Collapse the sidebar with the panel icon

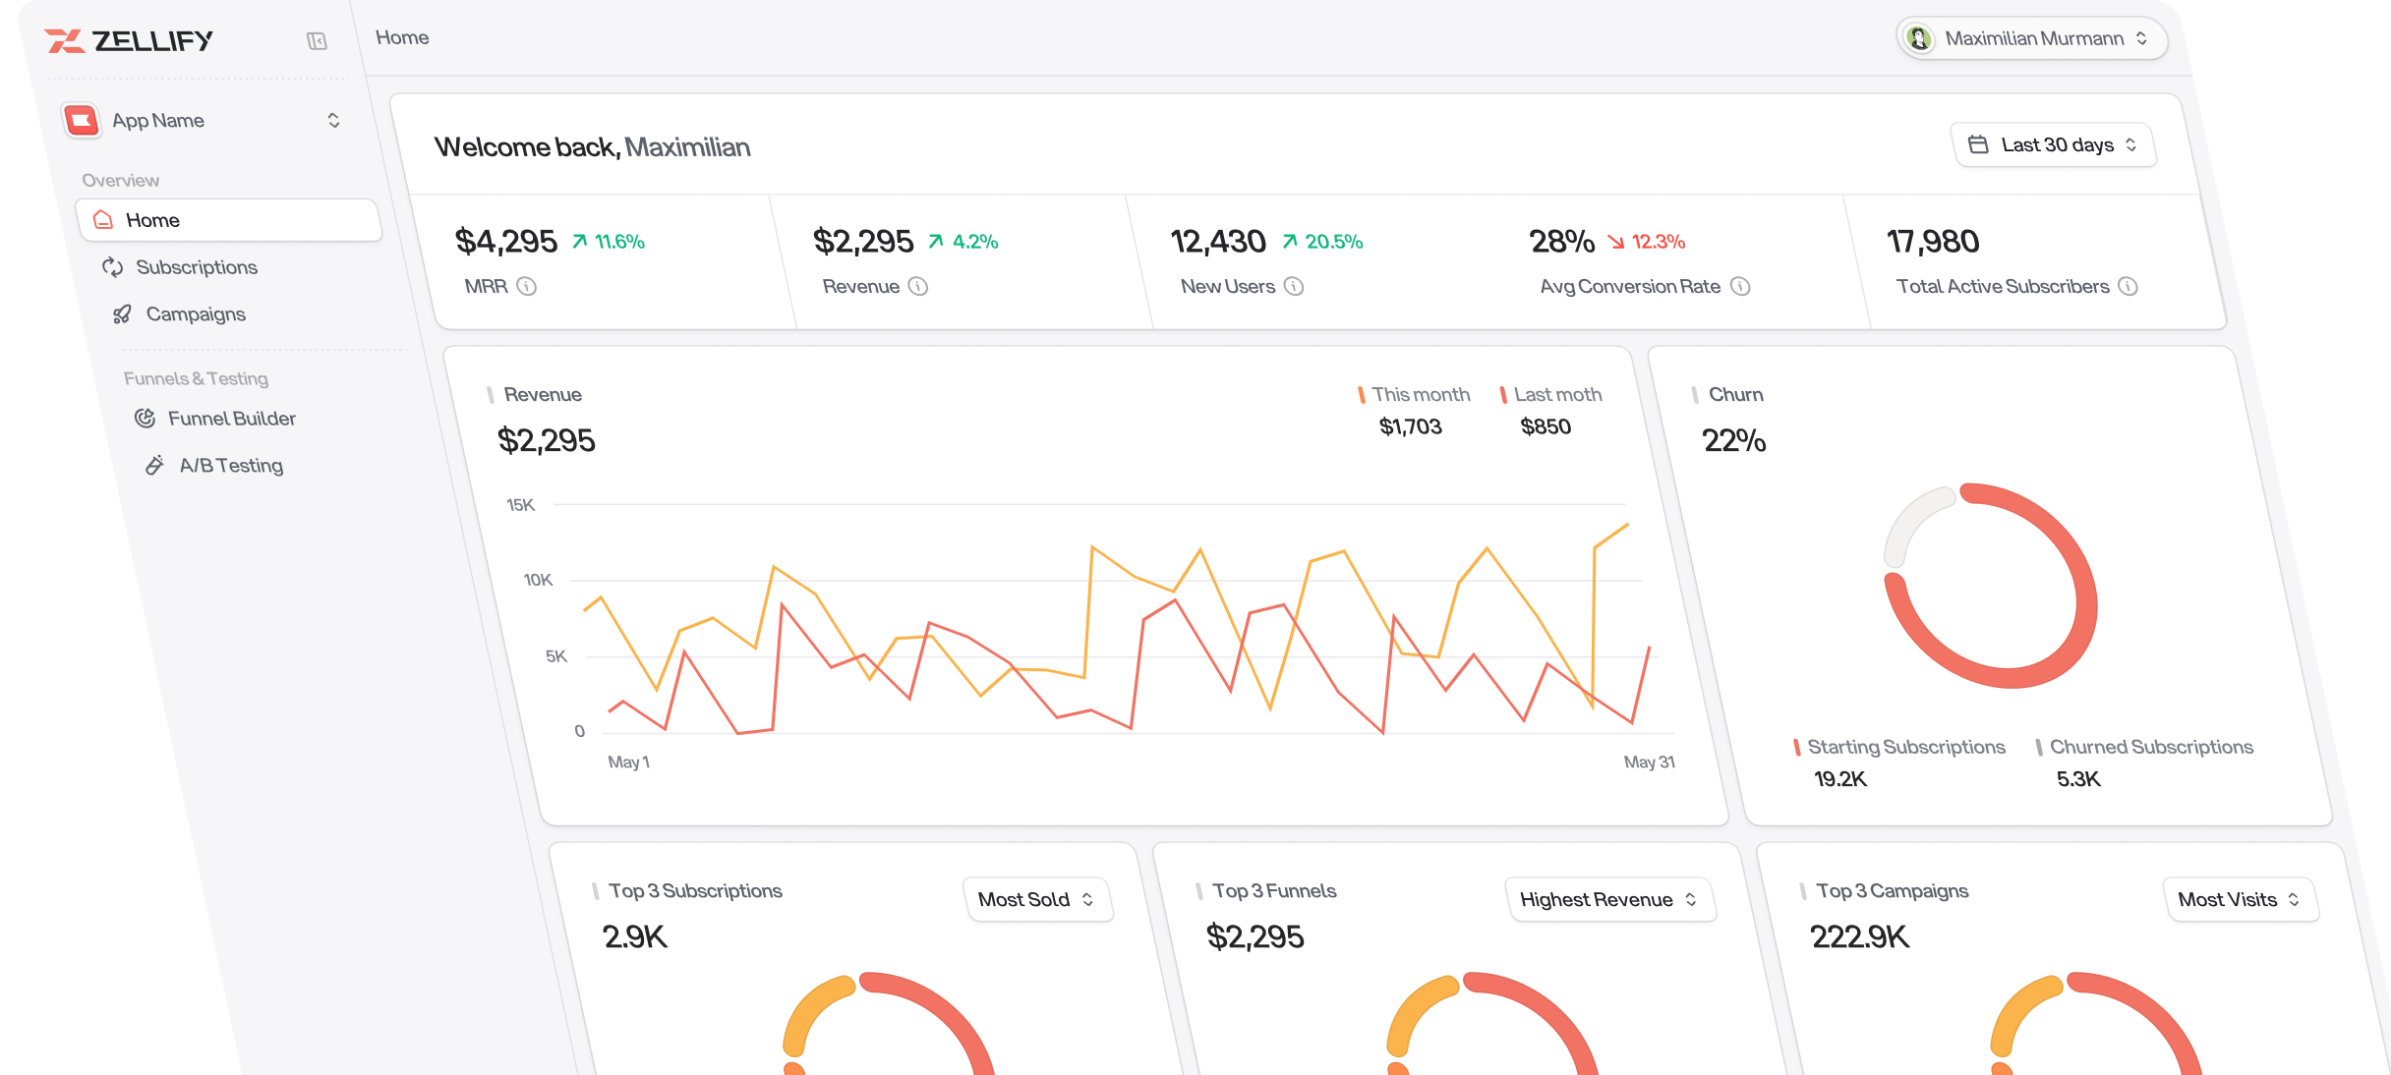coord(317,40)
